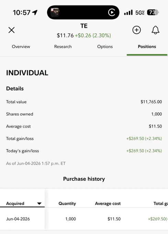Tap the TE price and change header
This screenshot has height=234, width=168.
click(x=84, y=35)
